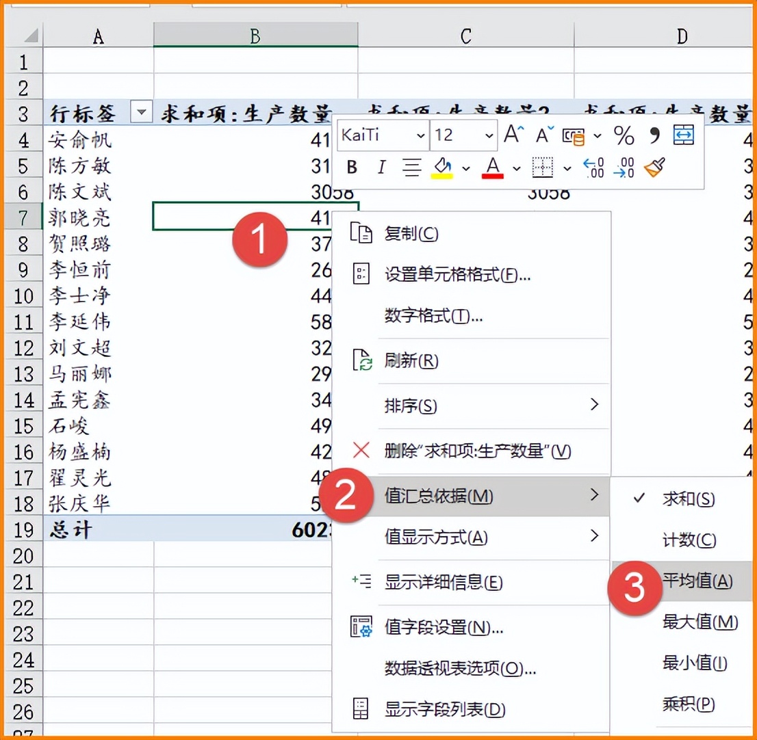Open the 行标签 filter dropdown
This screenshot has height=740, width=757.
(x=142, y=113)
